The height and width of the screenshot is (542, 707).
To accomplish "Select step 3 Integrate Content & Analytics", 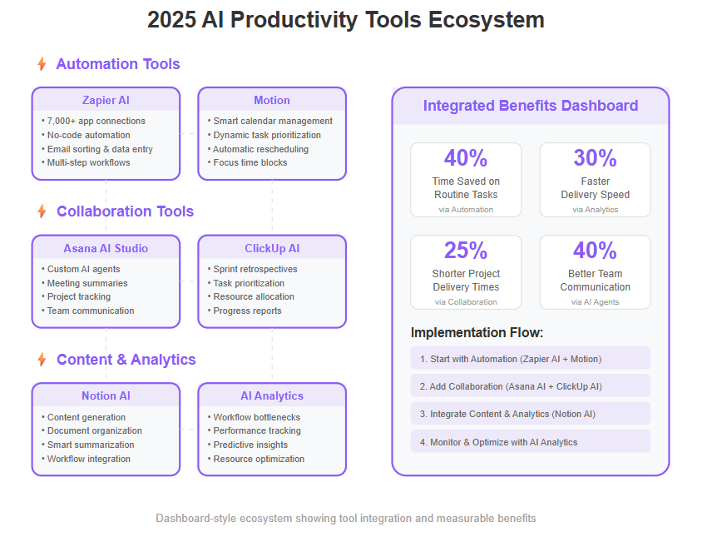I will pos(531,413).
